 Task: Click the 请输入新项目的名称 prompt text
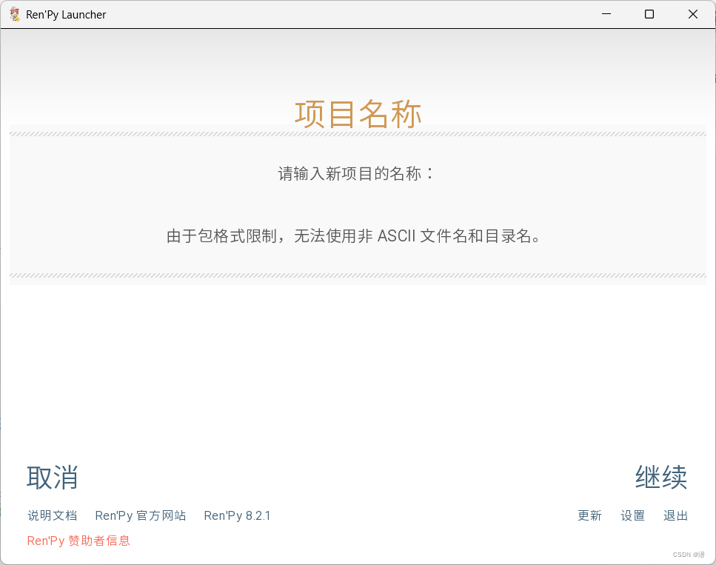click(358, 173)
